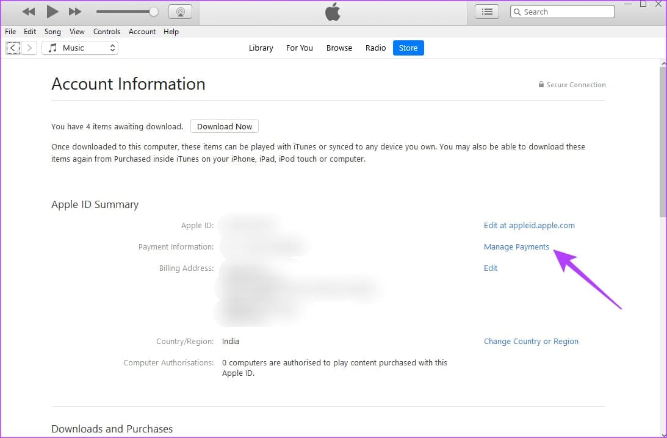This screenshot has width=667, height=438.
Task: Click the Download Now button
Action: (224, 126)
